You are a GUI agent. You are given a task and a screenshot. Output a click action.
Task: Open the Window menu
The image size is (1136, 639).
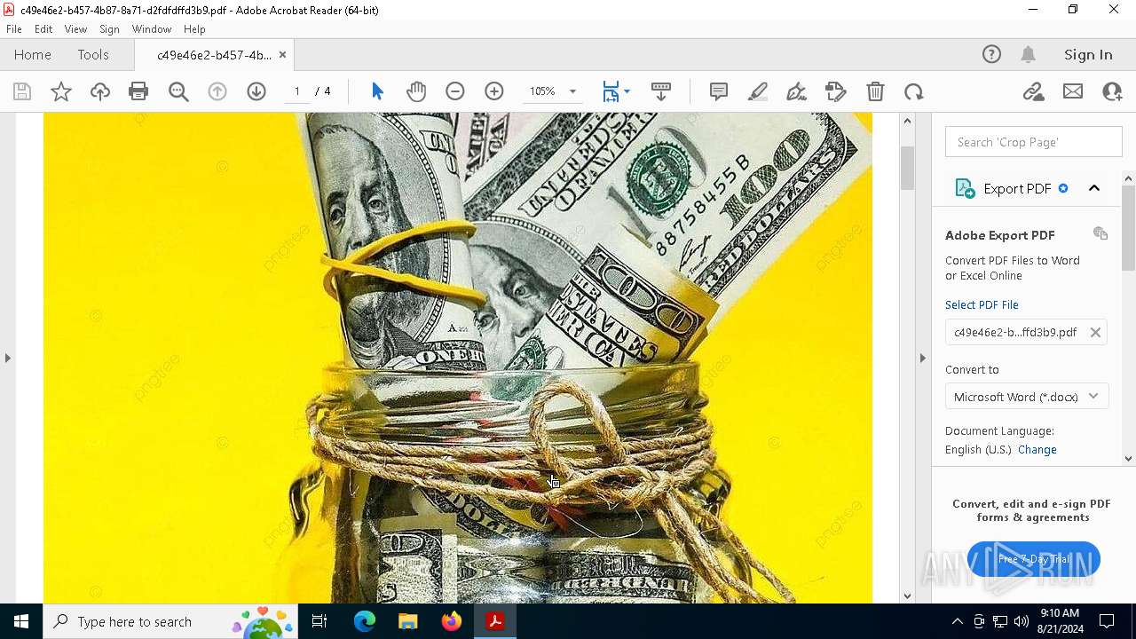point(152,29)
